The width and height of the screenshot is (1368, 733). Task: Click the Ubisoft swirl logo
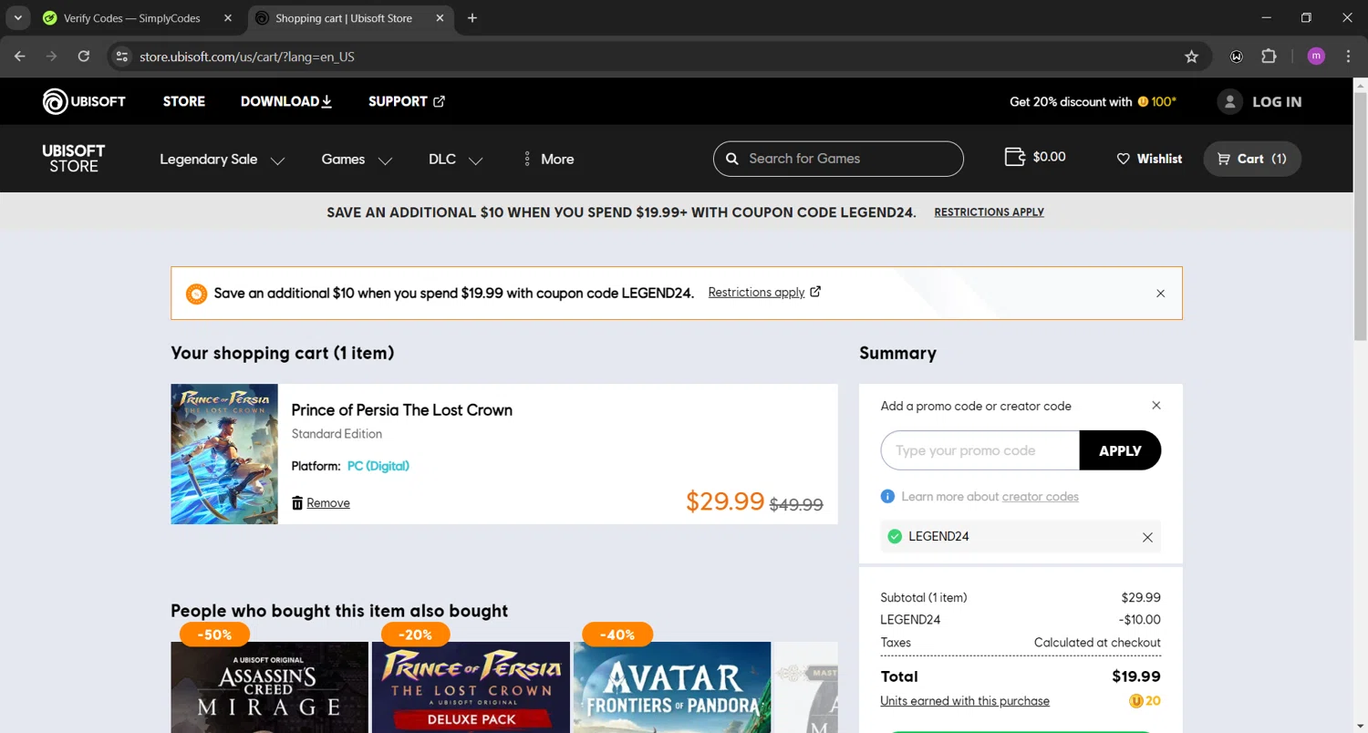tap(56, 101)
